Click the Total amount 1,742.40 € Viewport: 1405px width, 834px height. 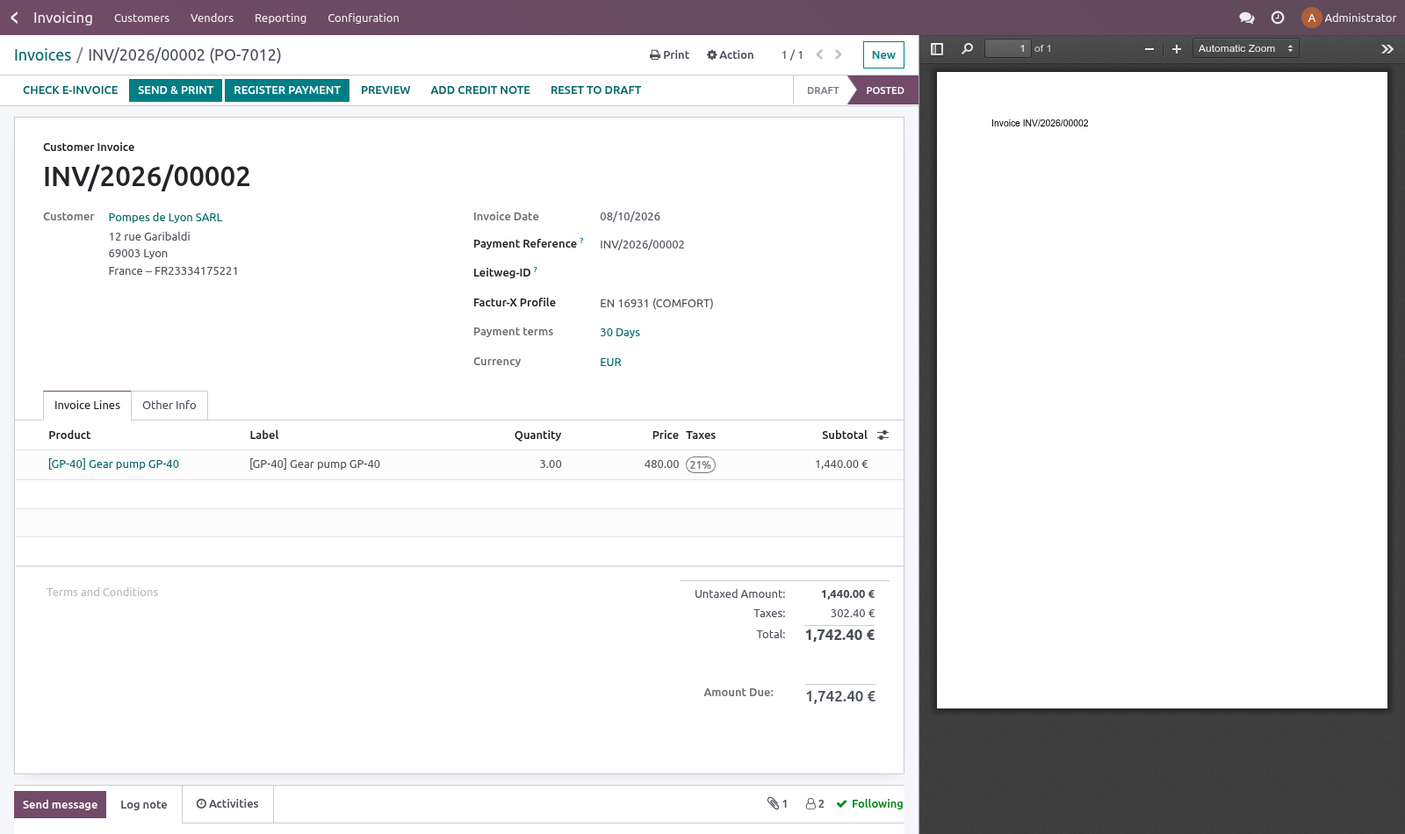point(839,635)
